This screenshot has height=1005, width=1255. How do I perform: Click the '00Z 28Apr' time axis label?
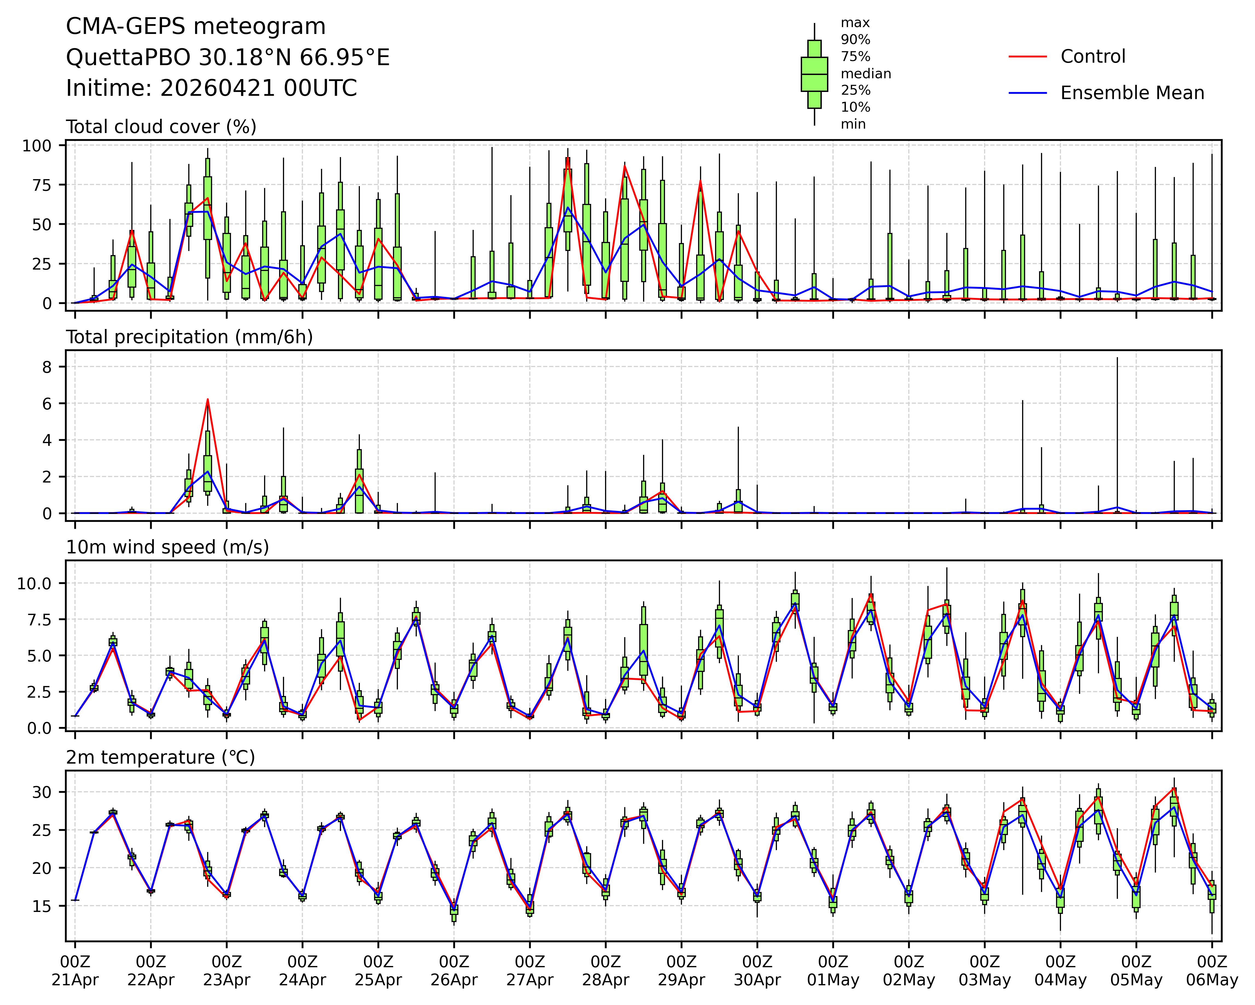[605, 970]
